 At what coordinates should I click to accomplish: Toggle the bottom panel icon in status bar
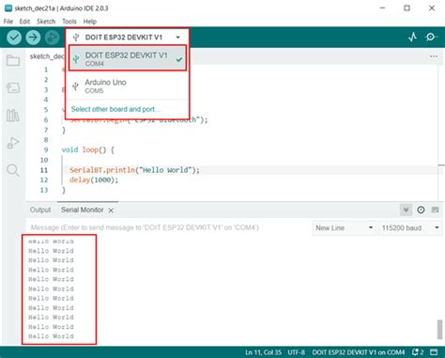click(x=434, y=352)
